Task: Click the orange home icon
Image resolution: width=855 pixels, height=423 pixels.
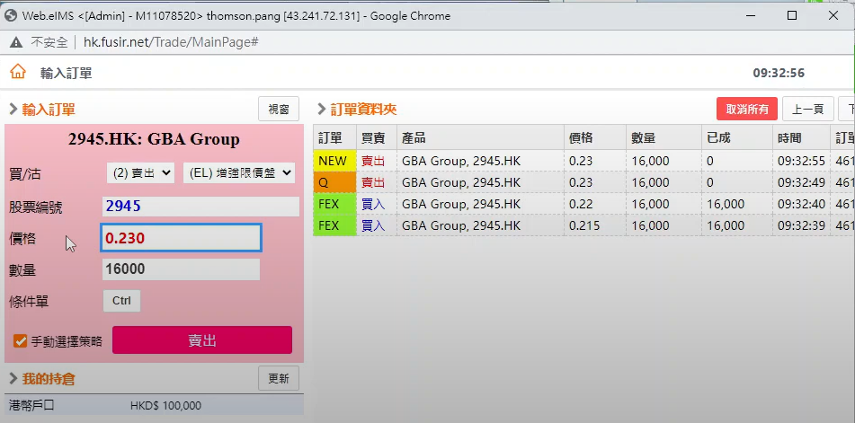Action: coord(18,72)
